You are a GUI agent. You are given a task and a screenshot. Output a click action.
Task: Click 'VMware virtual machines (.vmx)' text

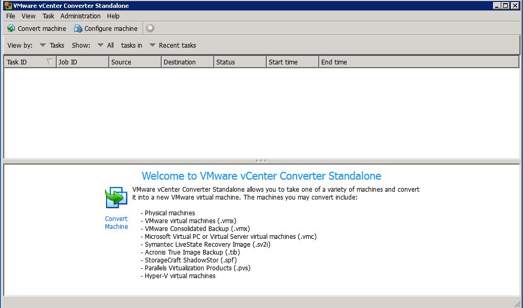(191, 221)
